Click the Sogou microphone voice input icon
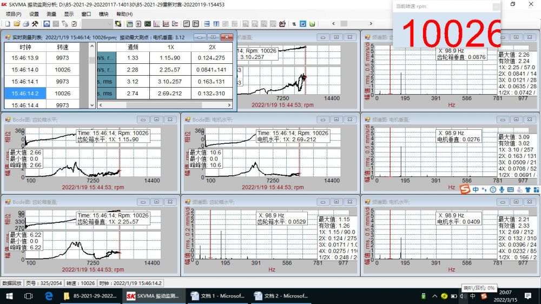Viewport: 541px width, 304px height. click(x=502, y=189)
